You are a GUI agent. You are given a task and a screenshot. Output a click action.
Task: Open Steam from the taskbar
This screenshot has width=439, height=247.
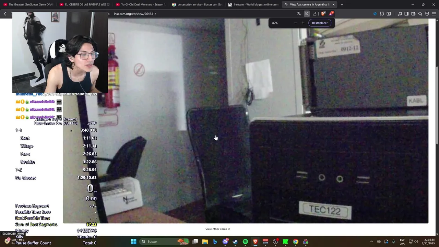click(235, 242)
